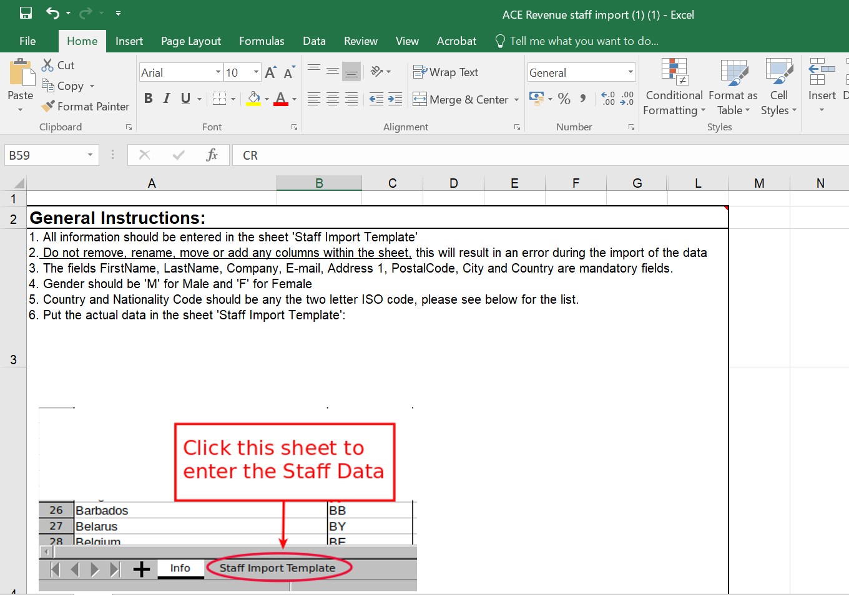Undo the last action
This screenshot has width=849, height=595.
point(52,13)
